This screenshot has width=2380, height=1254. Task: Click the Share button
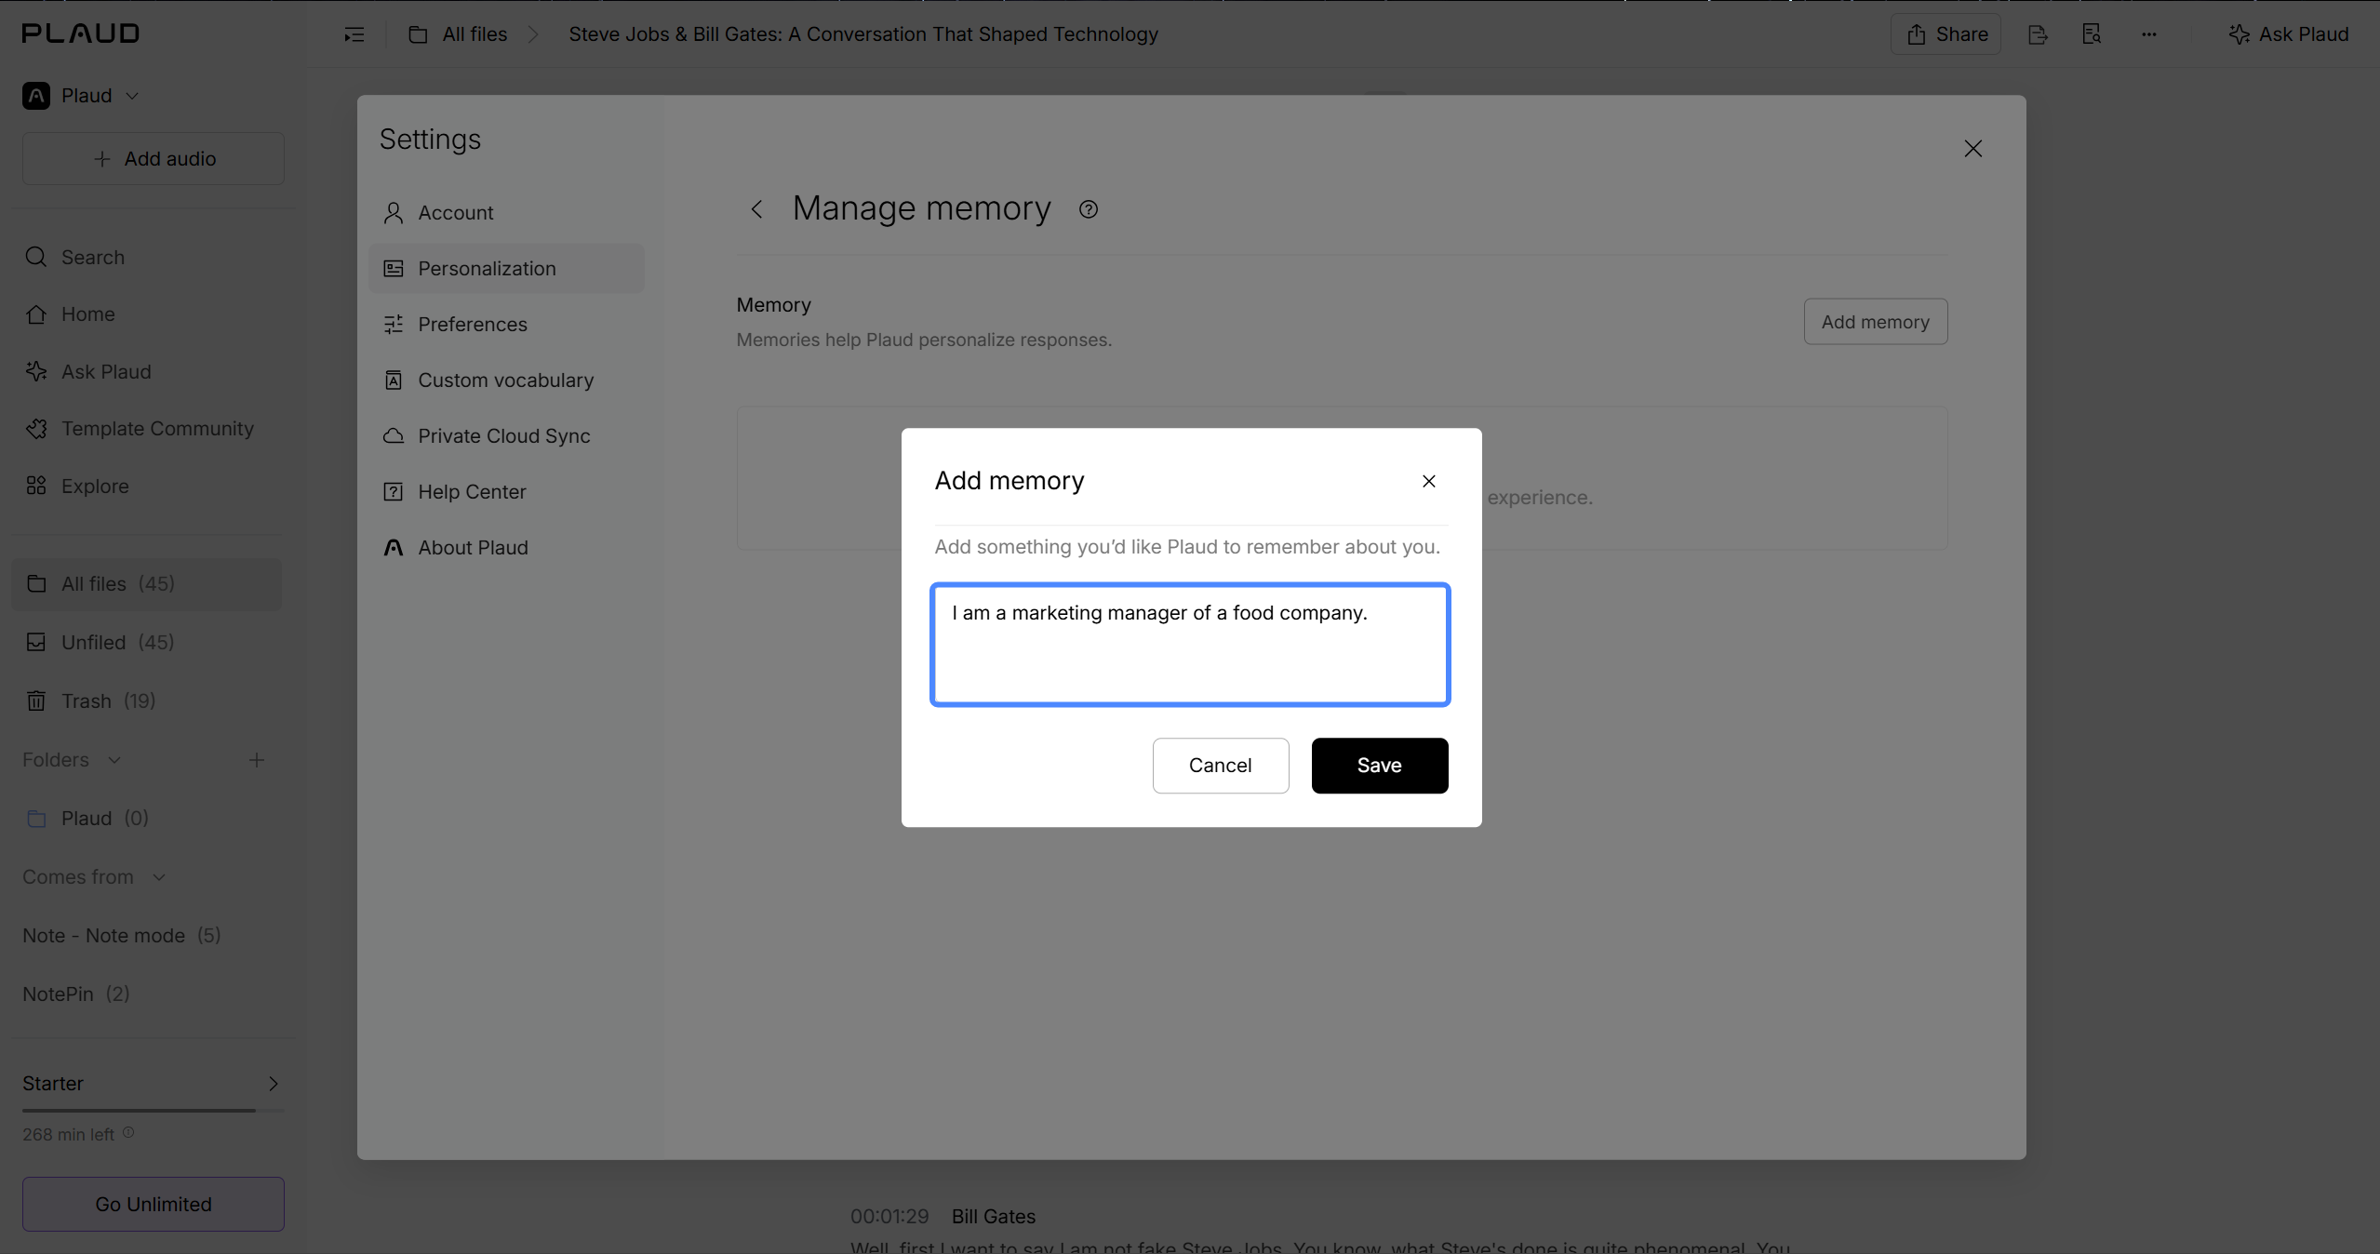click(x=1946, y=34)
